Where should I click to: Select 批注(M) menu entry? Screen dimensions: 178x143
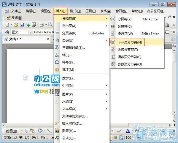coord(82,70)
